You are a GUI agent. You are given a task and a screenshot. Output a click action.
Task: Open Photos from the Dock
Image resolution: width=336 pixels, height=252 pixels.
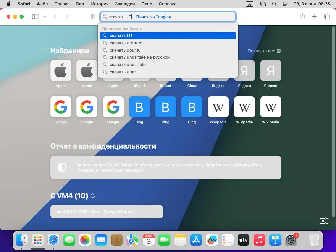(85, 240)
